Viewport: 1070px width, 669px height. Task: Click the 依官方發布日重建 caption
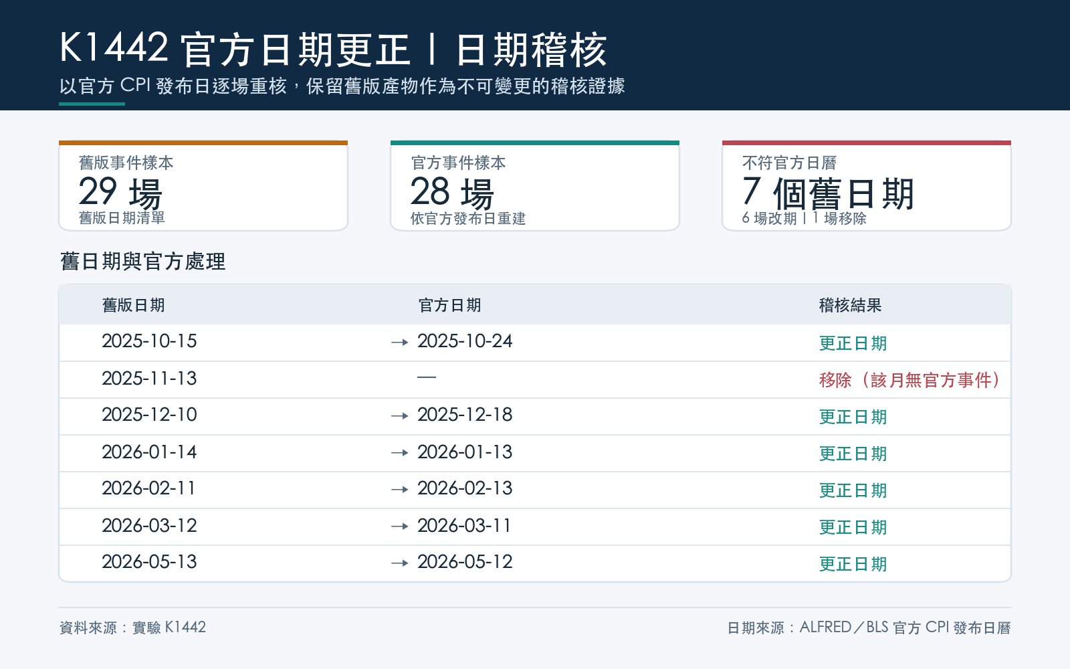tap(468, 219)
